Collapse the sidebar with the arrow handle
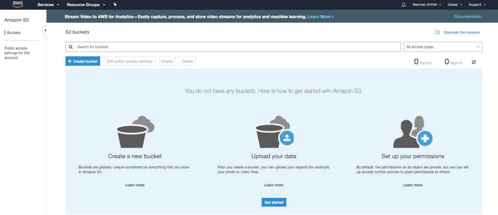This screenshot has height=215, width=498. tap(45, 31)
